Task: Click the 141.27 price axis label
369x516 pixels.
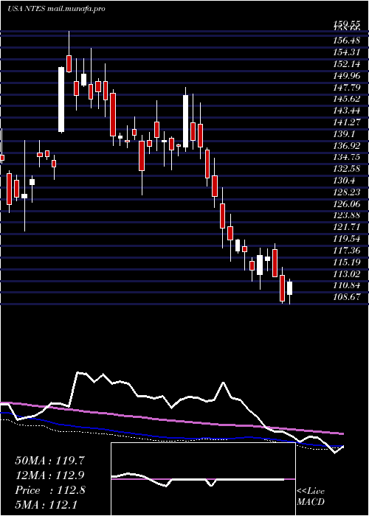Action: [x=346, y=122]
